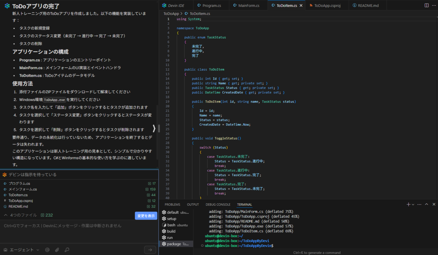Select the TERMINAL panel tab
Viewport: 438px width, 255px height.
[244, 205]
